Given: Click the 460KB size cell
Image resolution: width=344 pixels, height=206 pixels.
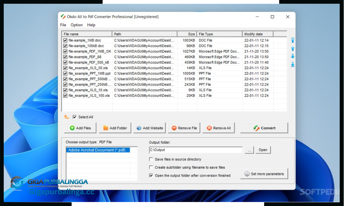Looking at the screenshot, I should click(189, 57).
